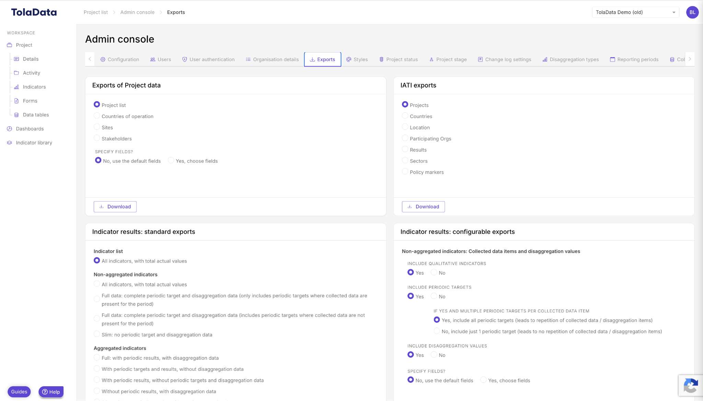Image resolution: width=703 pixels, height=401 pixels.
Task: Click the Reporting periods calendar icon
Action: tap(612, 59)
